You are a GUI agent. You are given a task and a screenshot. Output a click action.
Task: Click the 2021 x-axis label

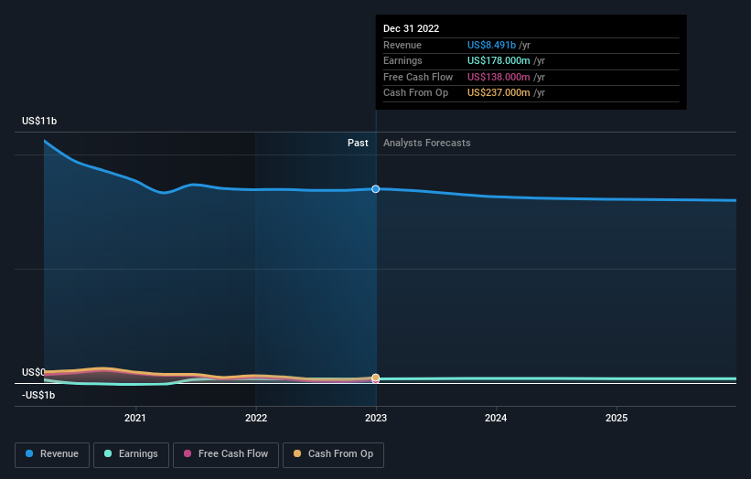[135, 418]
